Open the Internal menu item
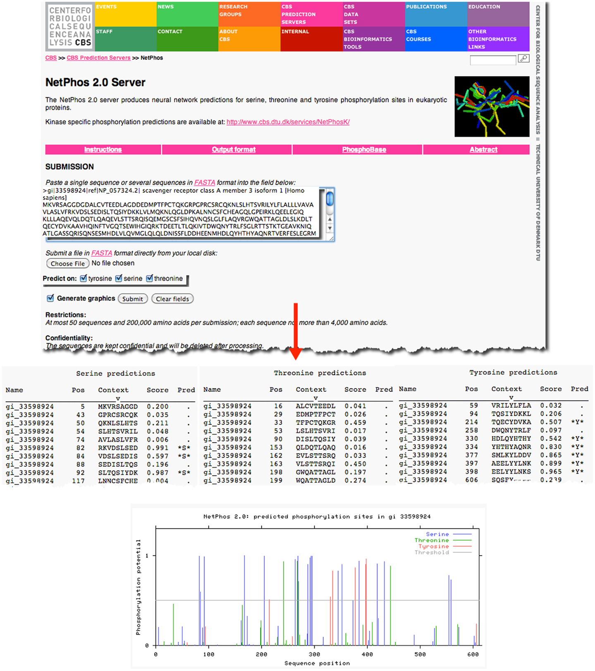Image resolution: width=595 pixels, height=671 pixels. pos(311,39)
